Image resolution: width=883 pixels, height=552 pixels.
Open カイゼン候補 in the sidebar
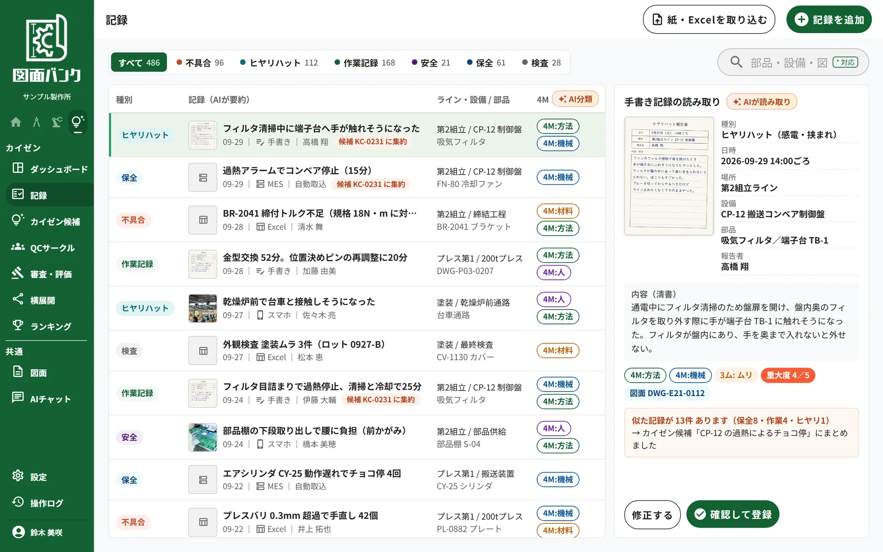[x=49, y=221]
